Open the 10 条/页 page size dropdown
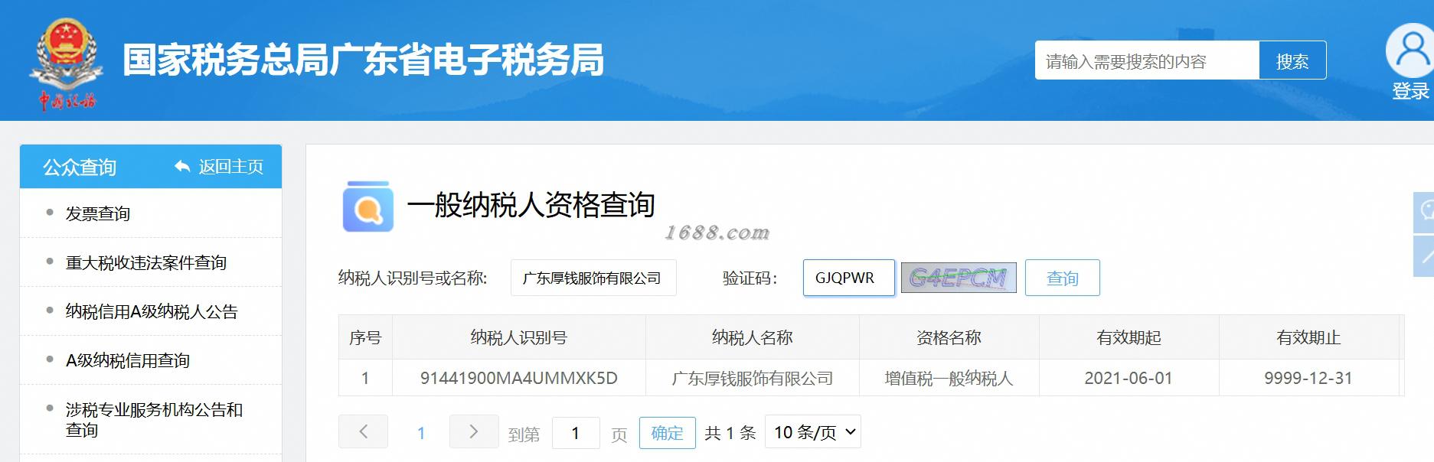The height and width of the screenshot is (462, 1434). click(x=813, y=432)
